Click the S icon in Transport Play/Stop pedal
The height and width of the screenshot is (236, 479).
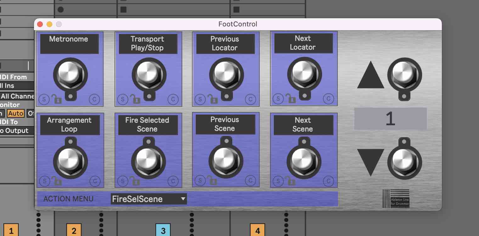coord(122,99)
